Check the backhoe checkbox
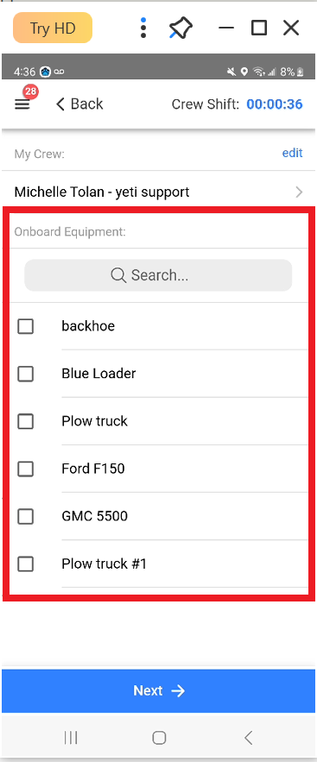The width and height of the screenshot is (317, 762). 25,326
